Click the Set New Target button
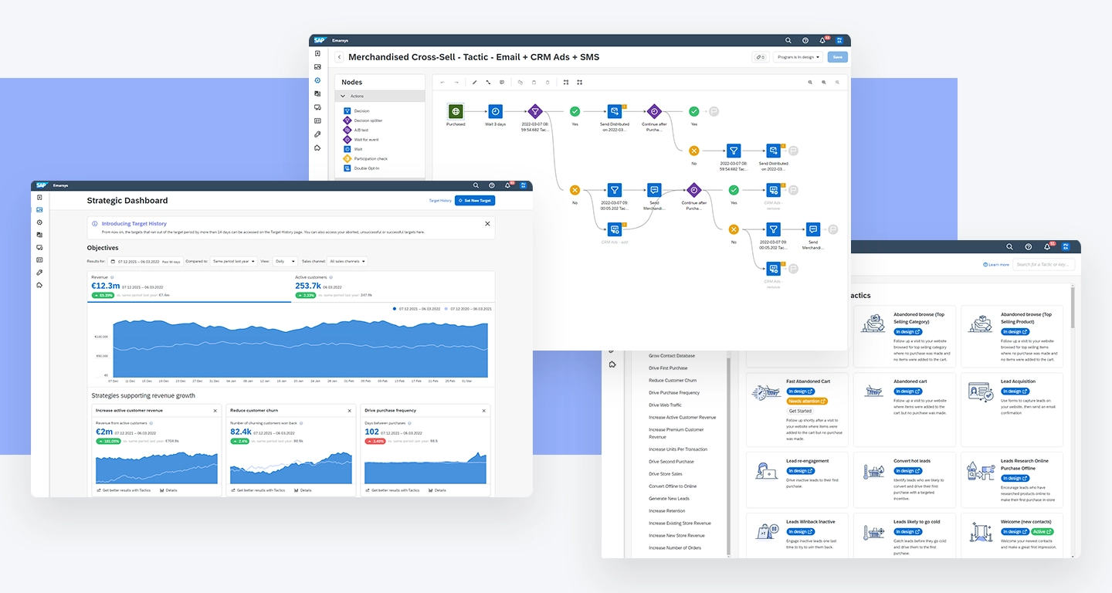 coord(475,201)
